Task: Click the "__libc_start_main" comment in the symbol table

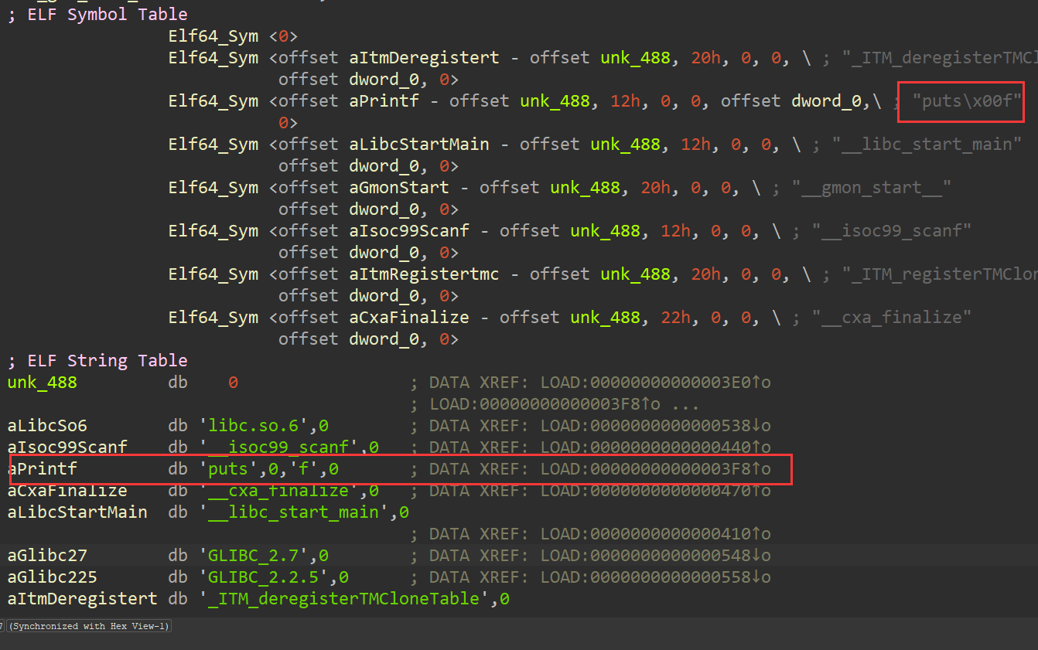Action: (927, 145)
